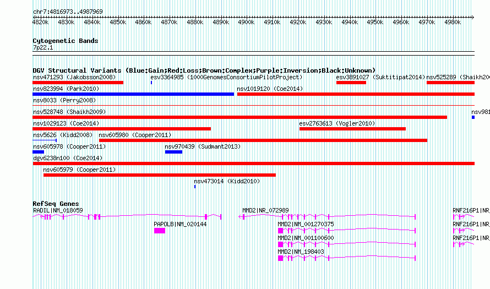The width and height of the screenshot is (490, 289).
Task: Click the 4850k ruler position
Action: coord(118,22)
